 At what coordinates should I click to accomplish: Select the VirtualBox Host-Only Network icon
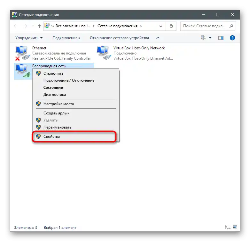click(x=104, y=53)
